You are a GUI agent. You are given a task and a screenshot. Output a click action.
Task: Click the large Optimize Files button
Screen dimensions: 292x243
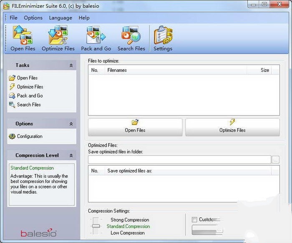[232, 127]
